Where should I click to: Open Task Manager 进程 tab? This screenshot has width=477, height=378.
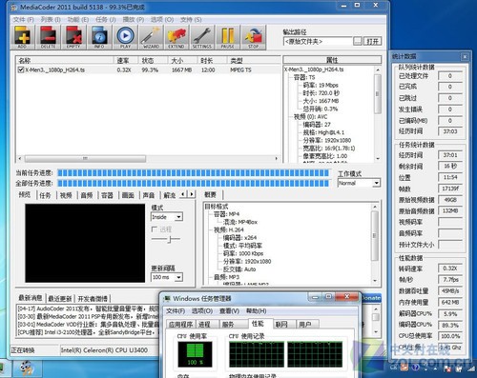tap(204, 325)
